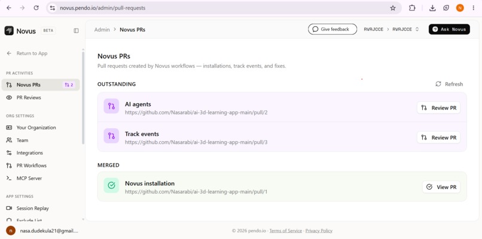Click Ask Novus button
The width and height of the screenshot is (482, 239).
[x=449, y=29]
